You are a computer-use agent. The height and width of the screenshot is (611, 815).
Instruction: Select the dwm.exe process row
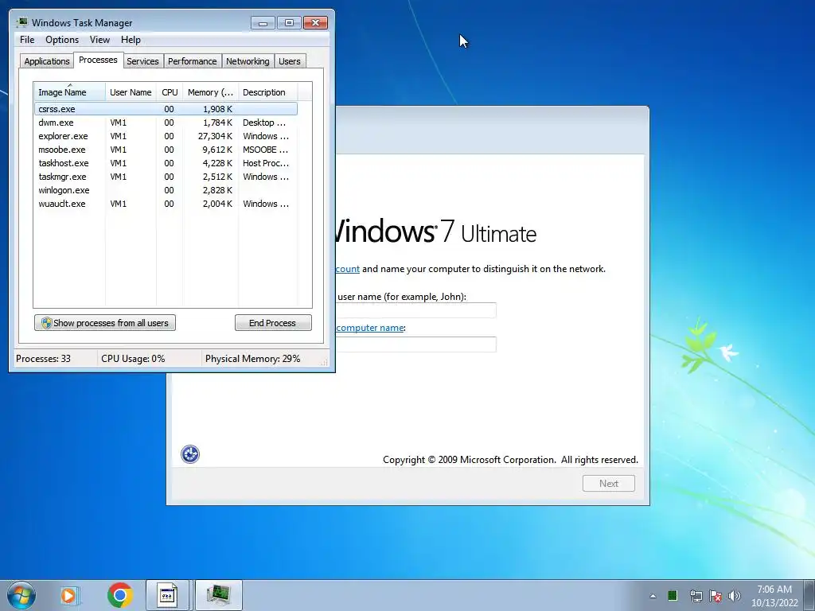click(166, 123)
